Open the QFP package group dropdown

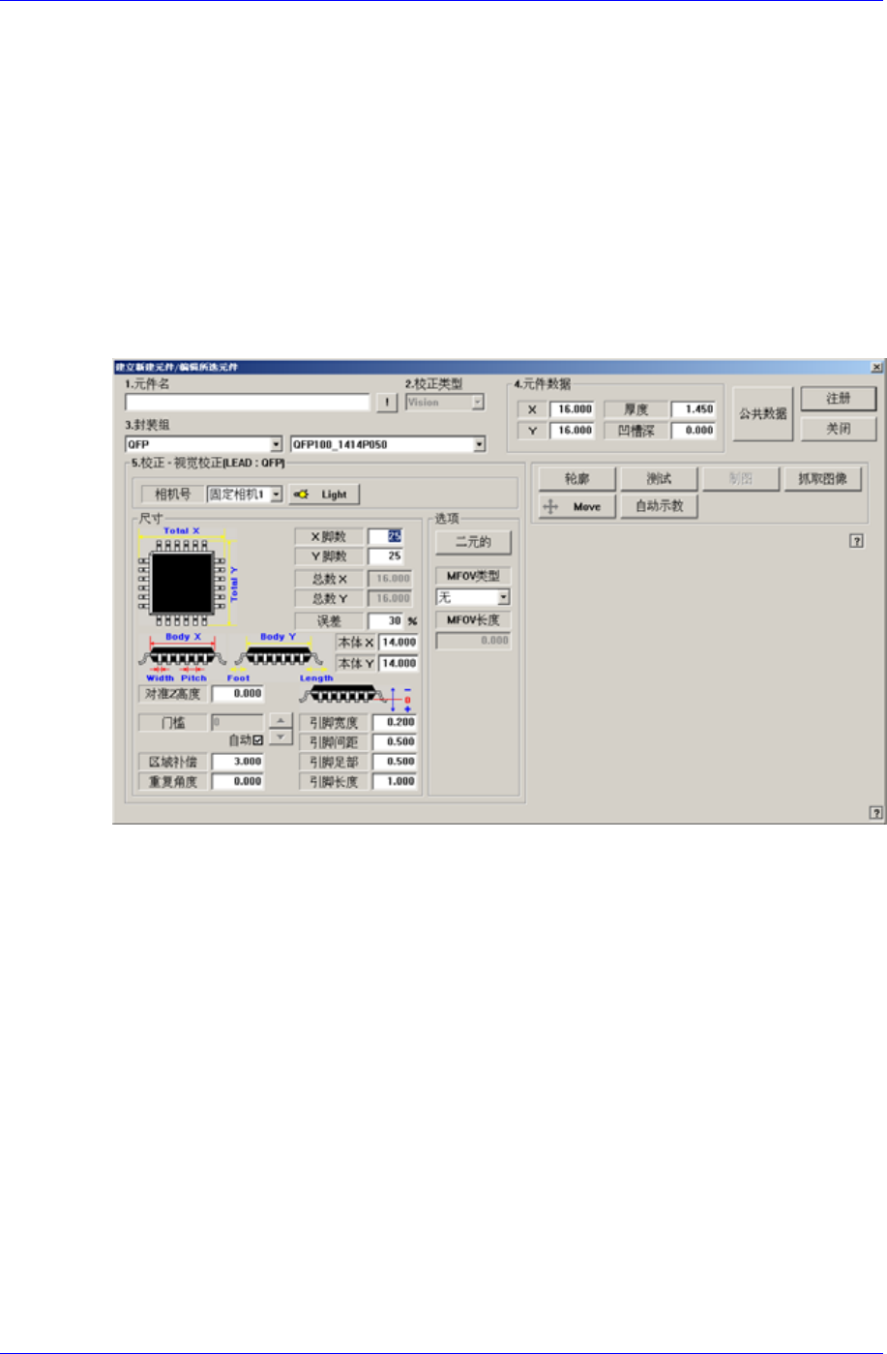[x=277, y=444]
